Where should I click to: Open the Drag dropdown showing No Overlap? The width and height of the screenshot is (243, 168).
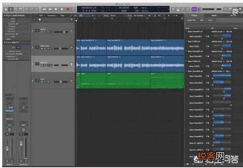click(140, 16)
